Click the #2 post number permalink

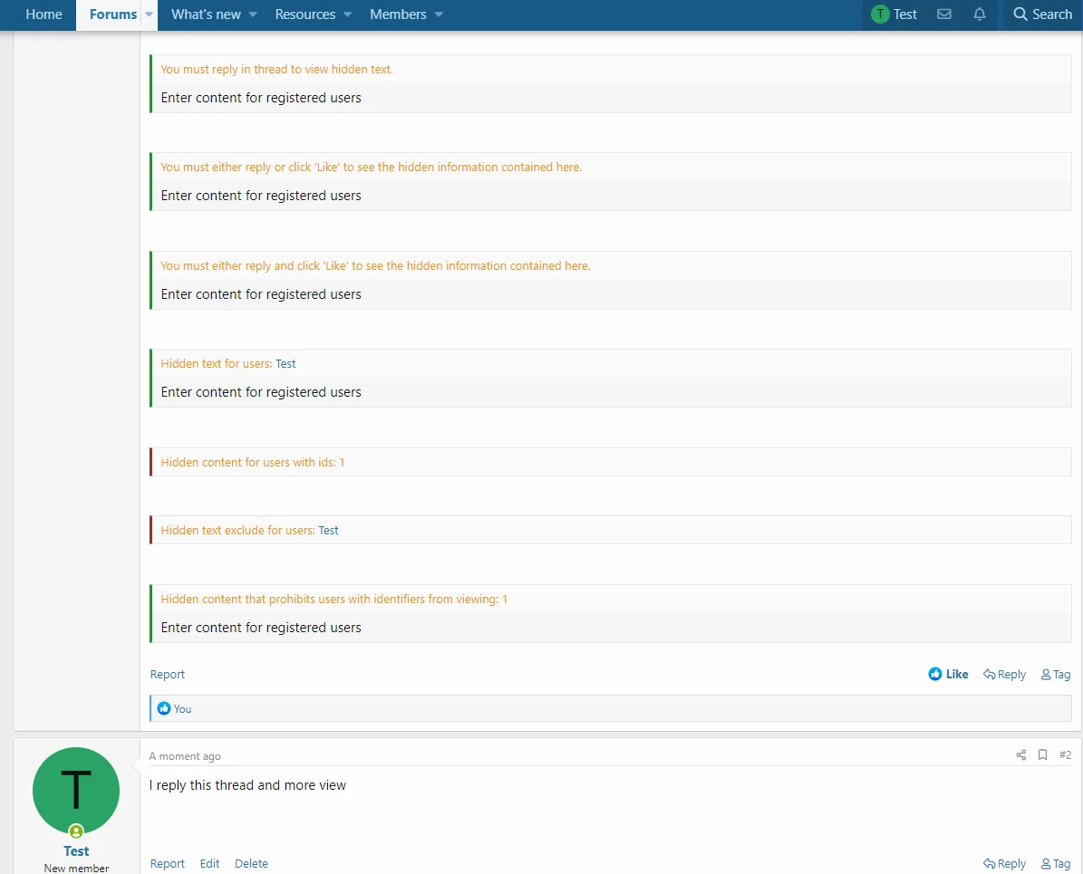click(x=1065, y=755)
